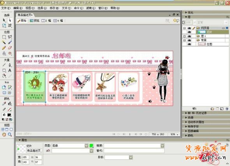Select the Pen tool
The width and height of the screenshot is (230, 166).
[x=10, y=65]
